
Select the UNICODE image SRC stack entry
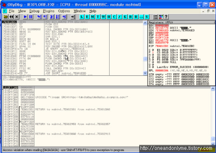pos(82,97)
